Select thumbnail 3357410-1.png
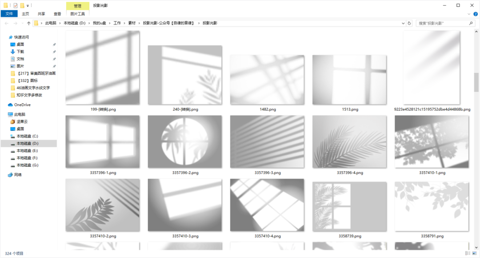Screen dimensions: 480x258 tap(432, 141)
